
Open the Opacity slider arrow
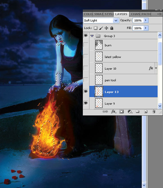point(146,21)
